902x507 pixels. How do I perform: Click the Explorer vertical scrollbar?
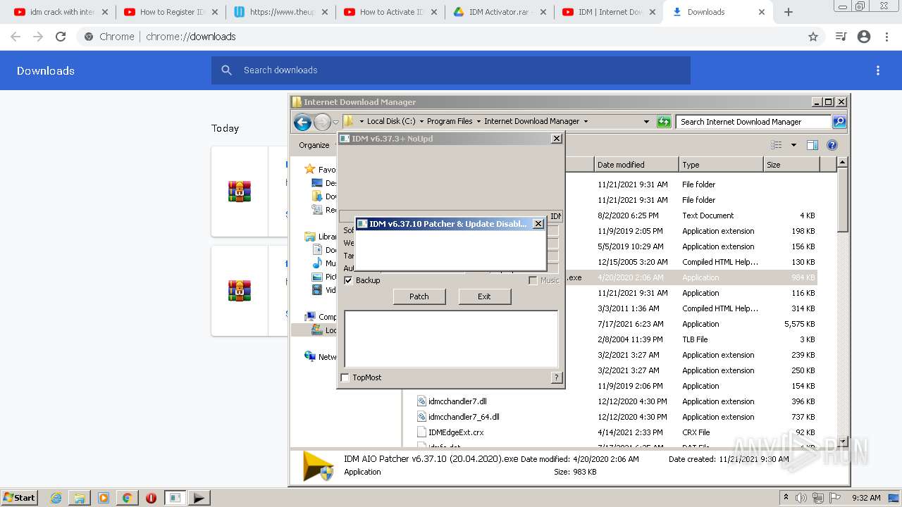841,303
